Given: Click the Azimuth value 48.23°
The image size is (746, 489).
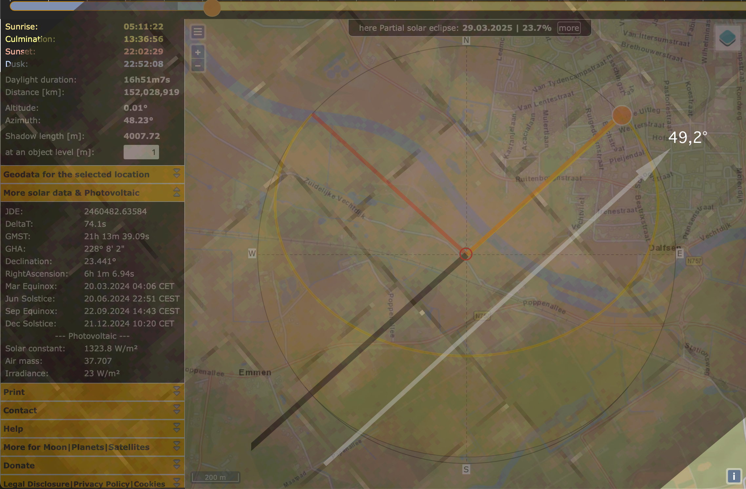Looking at the screenshot, I should tap(138, 120).
